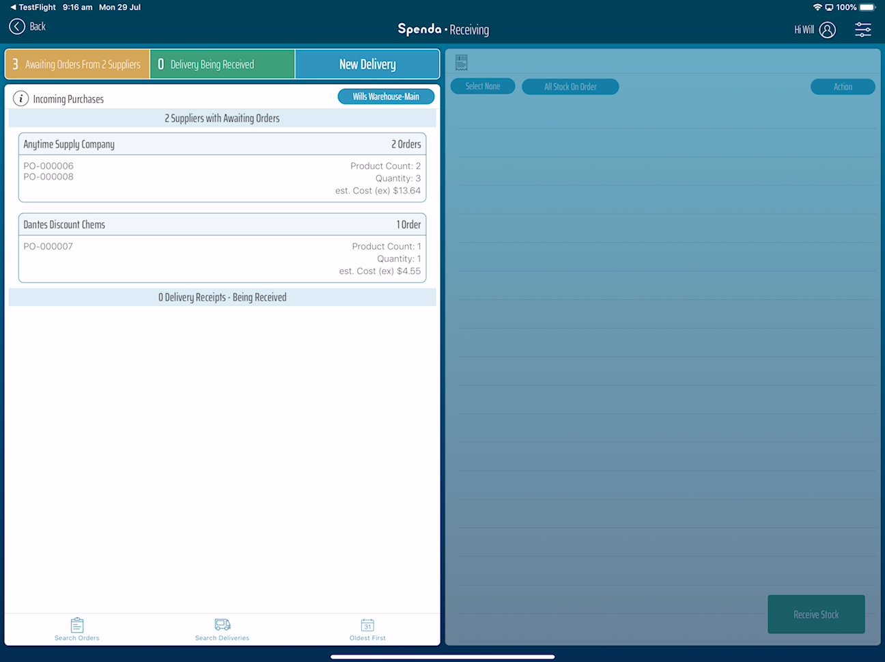The height and width of the screenshot is (662, 885).
Task: Open the user profile avatar icon
Action: pyautogui.click(x=828, y=30)
